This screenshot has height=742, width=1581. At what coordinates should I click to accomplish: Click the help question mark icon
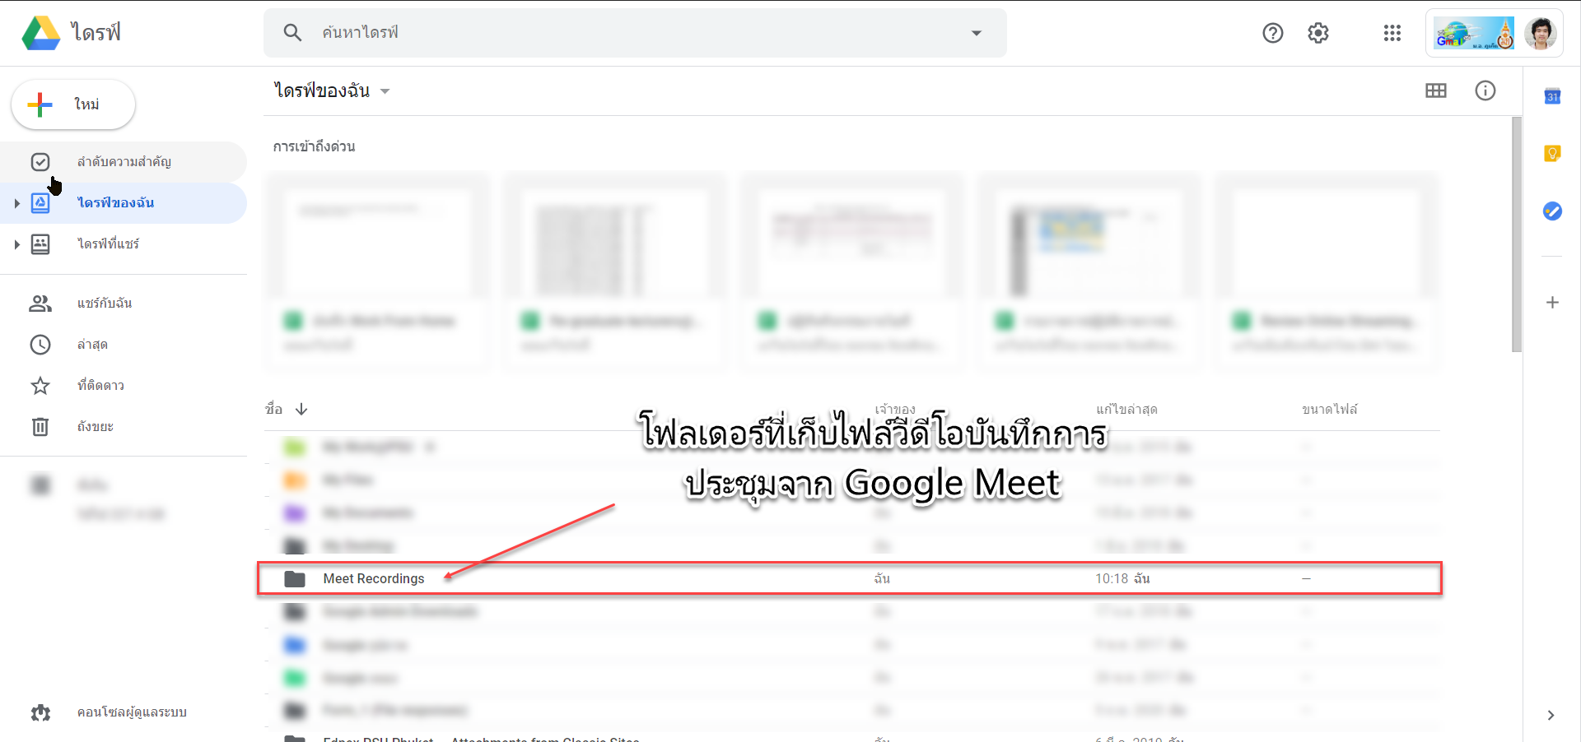click(x=1273, y=33)
